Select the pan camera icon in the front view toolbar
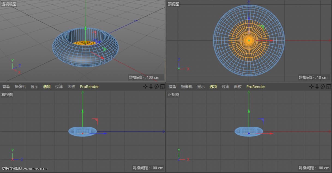Screen dimensions: 332x173 [x=311, y=87]
